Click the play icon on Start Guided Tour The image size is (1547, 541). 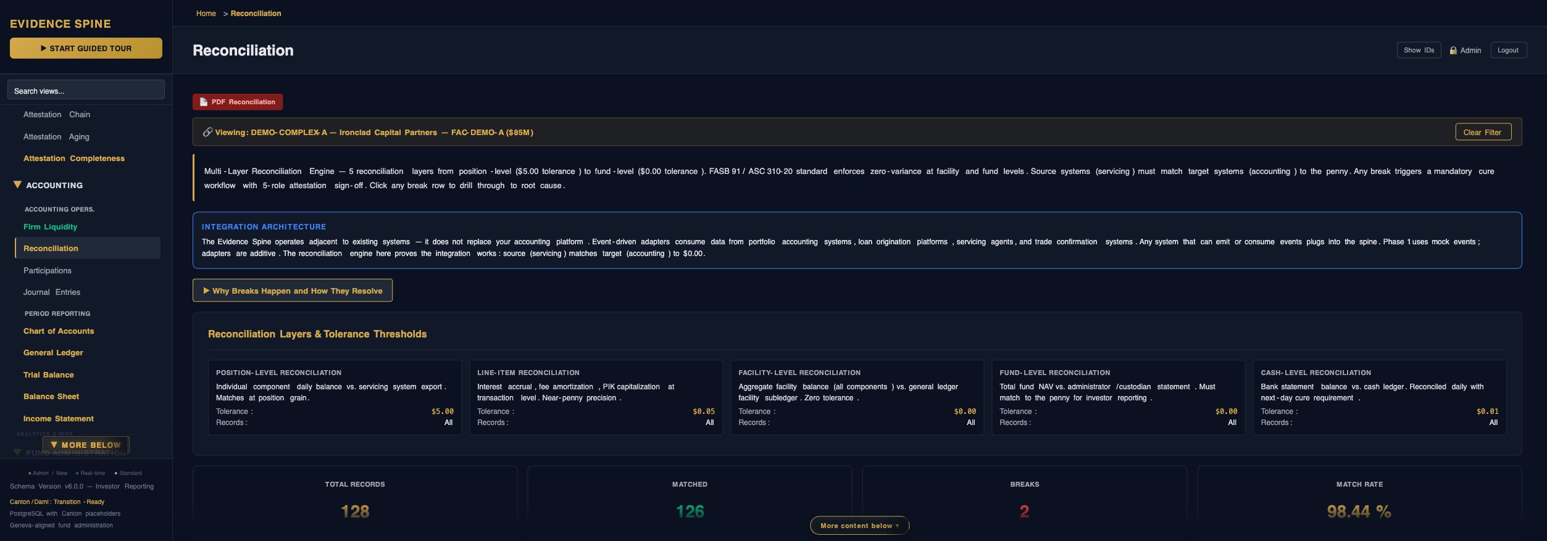(x=44, y=49)
